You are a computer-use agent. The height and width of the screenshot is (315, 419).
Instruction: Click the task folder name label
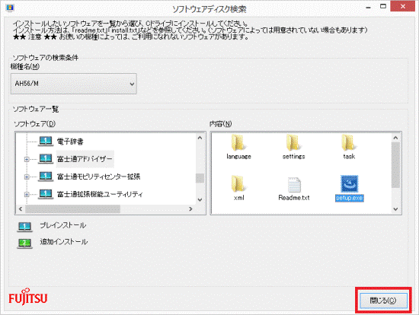(x=349, y=157)
